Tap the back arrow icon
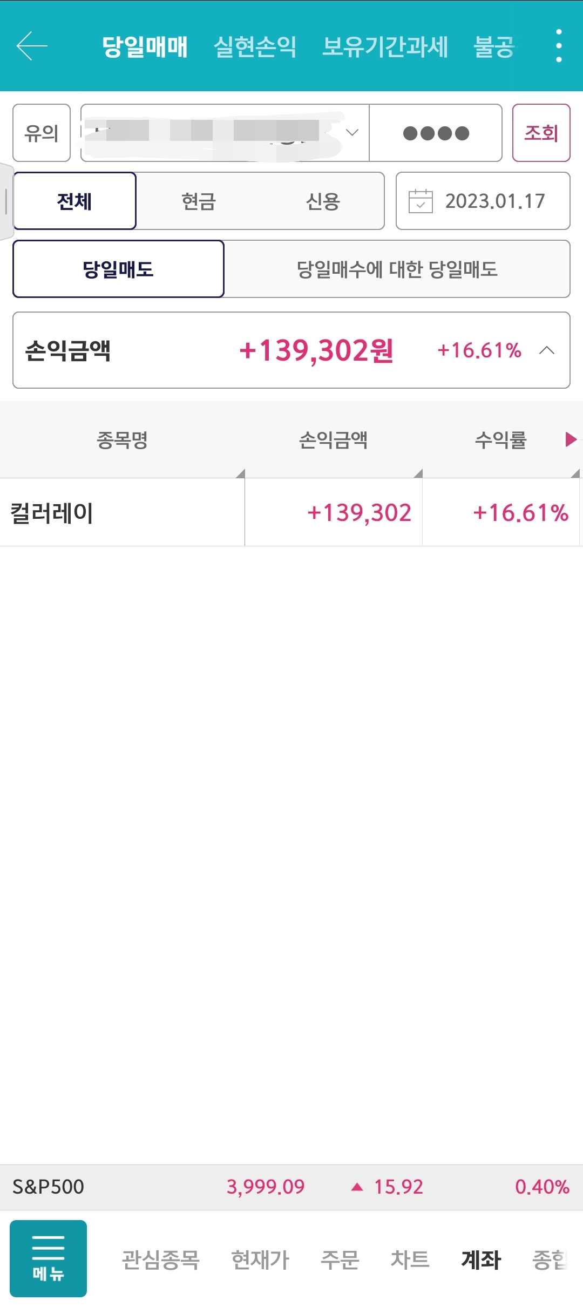Screen dimensions: 583x1307 pyautogui.click(x=32, y=46)
